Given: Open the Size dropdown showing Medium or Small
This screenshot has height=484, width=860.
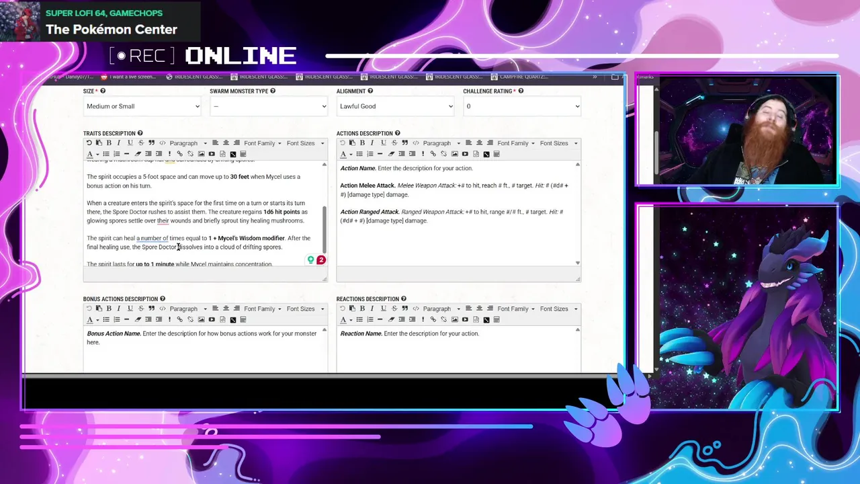Looking at the screenshot, I should click(142, 106).
